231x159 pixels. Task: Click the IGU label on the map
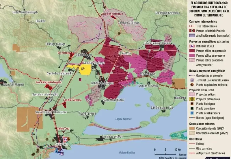point(89,99)
